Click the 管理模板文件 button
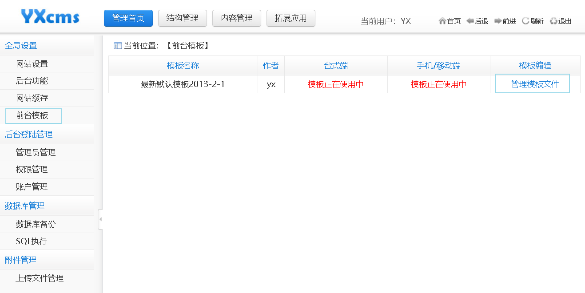 tap(532, 83)
